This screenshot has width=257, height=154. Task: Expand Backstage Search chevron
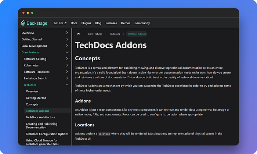coord(67,78)
